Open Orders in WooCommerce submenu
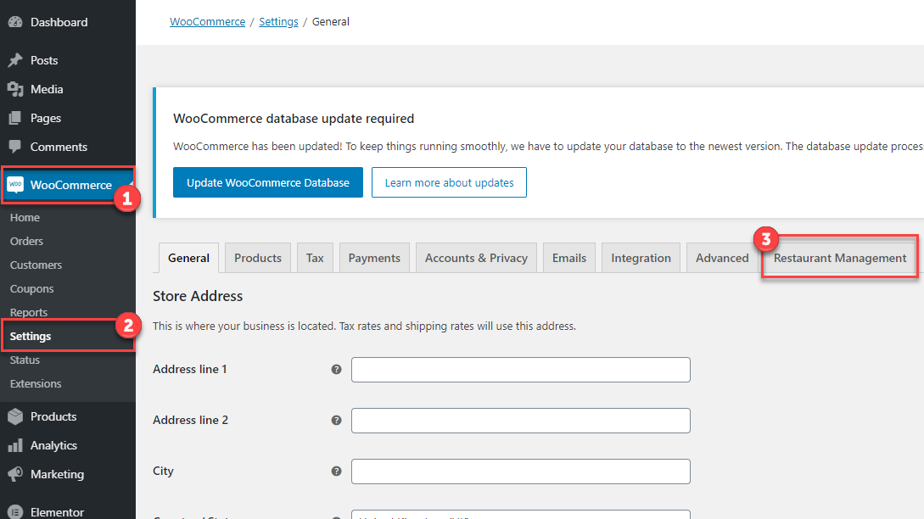The height and width of the screenshot is (519, 924). click(26, 241)
